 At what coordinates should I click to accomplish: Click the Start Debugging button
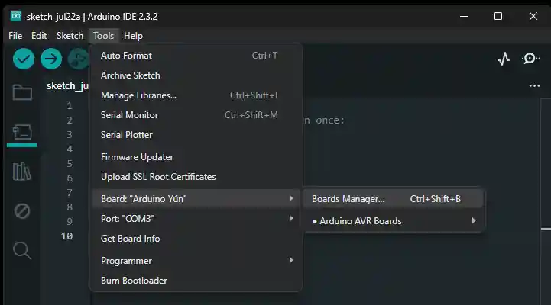[x=78, y=59]
